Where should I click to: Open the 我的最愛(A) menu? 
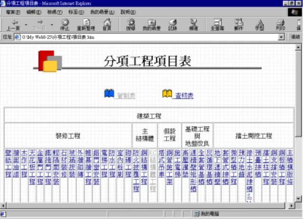[103, 12]
